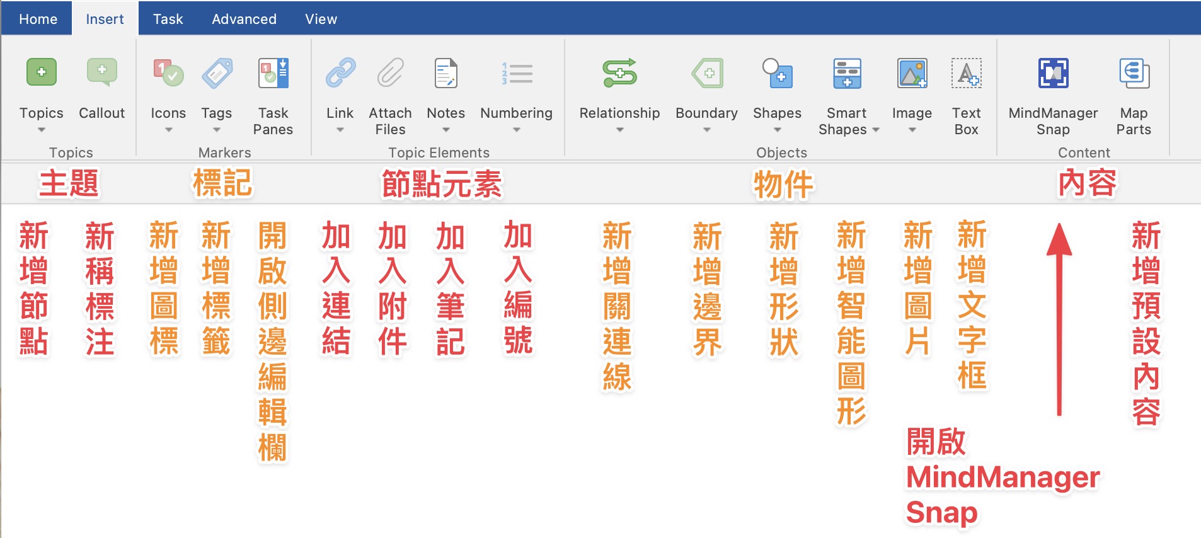The image size is (1201, 538).
Task: Expand the Icons dropdown arrow
Action: (x=168, y=130)
